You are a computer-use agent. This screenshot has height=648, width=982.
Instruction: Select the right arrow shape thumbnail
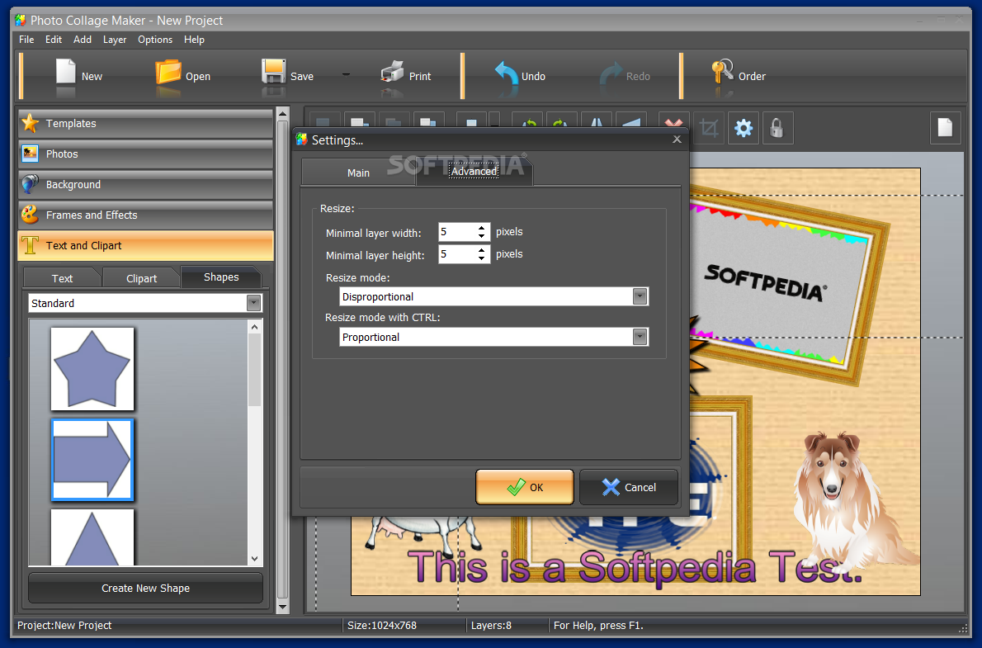[x=92, y=460]
